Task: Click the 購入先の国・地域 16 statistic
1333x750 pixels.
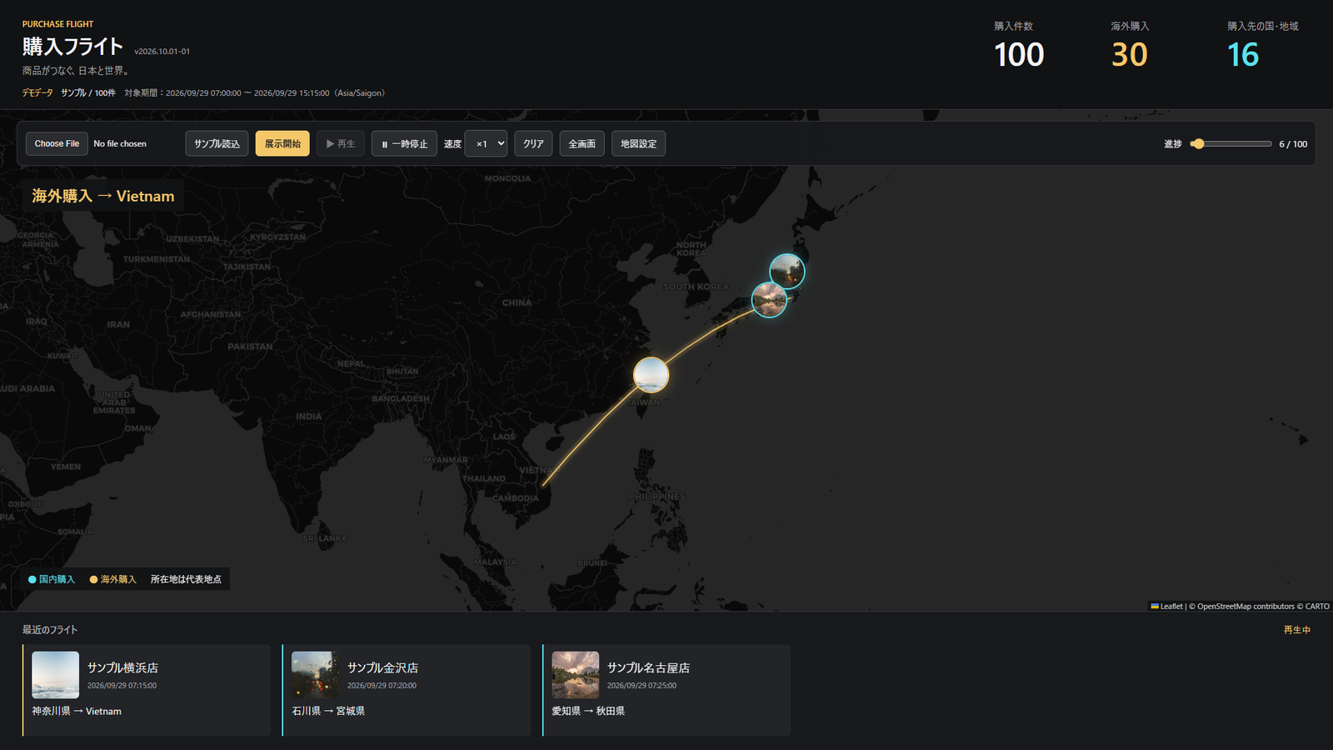Action: 1262,47
